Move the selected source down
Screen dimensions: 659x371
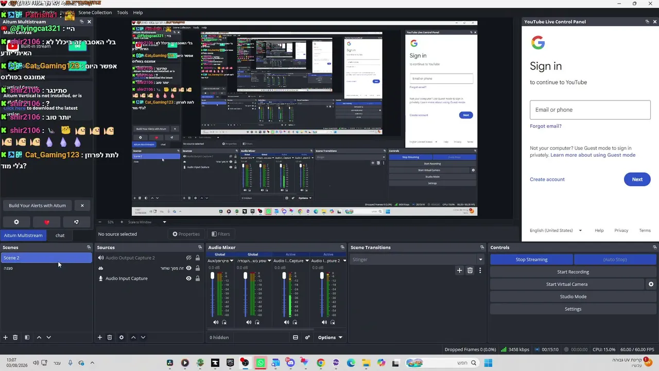click(143, 338)
